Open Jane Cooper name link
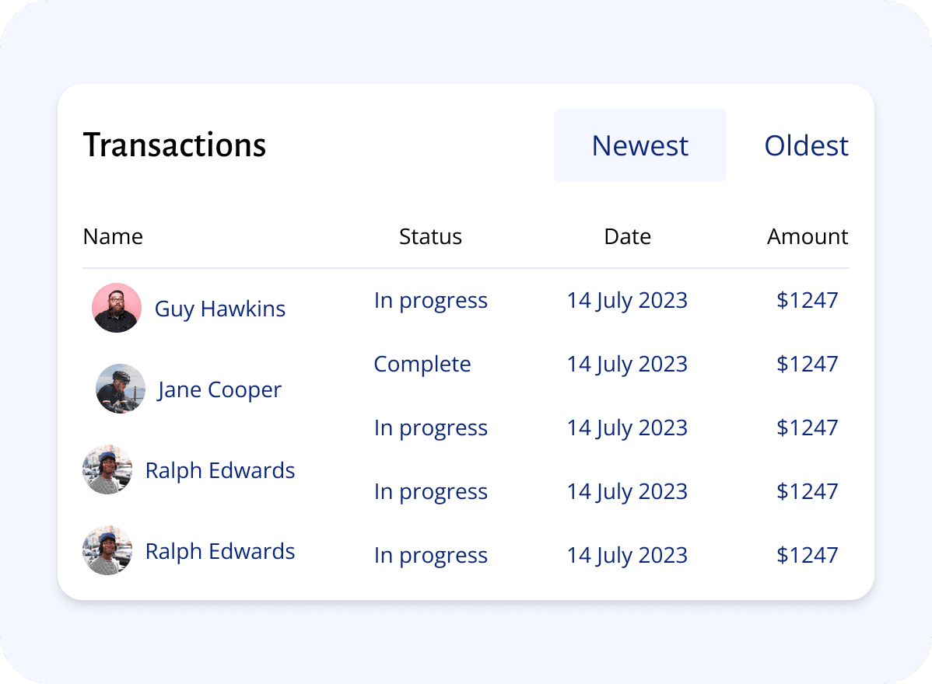Image resolution: width=932 pixels, height=684 pixels. (x=219, y=389)
